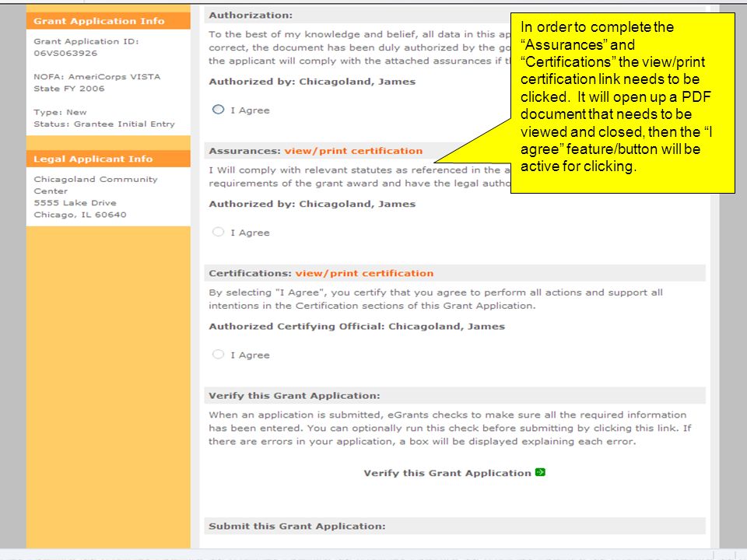The height and width of the screenshot is (560, 747).
Task: Select I Agree under Authorization
Action: tap(218, 110)
